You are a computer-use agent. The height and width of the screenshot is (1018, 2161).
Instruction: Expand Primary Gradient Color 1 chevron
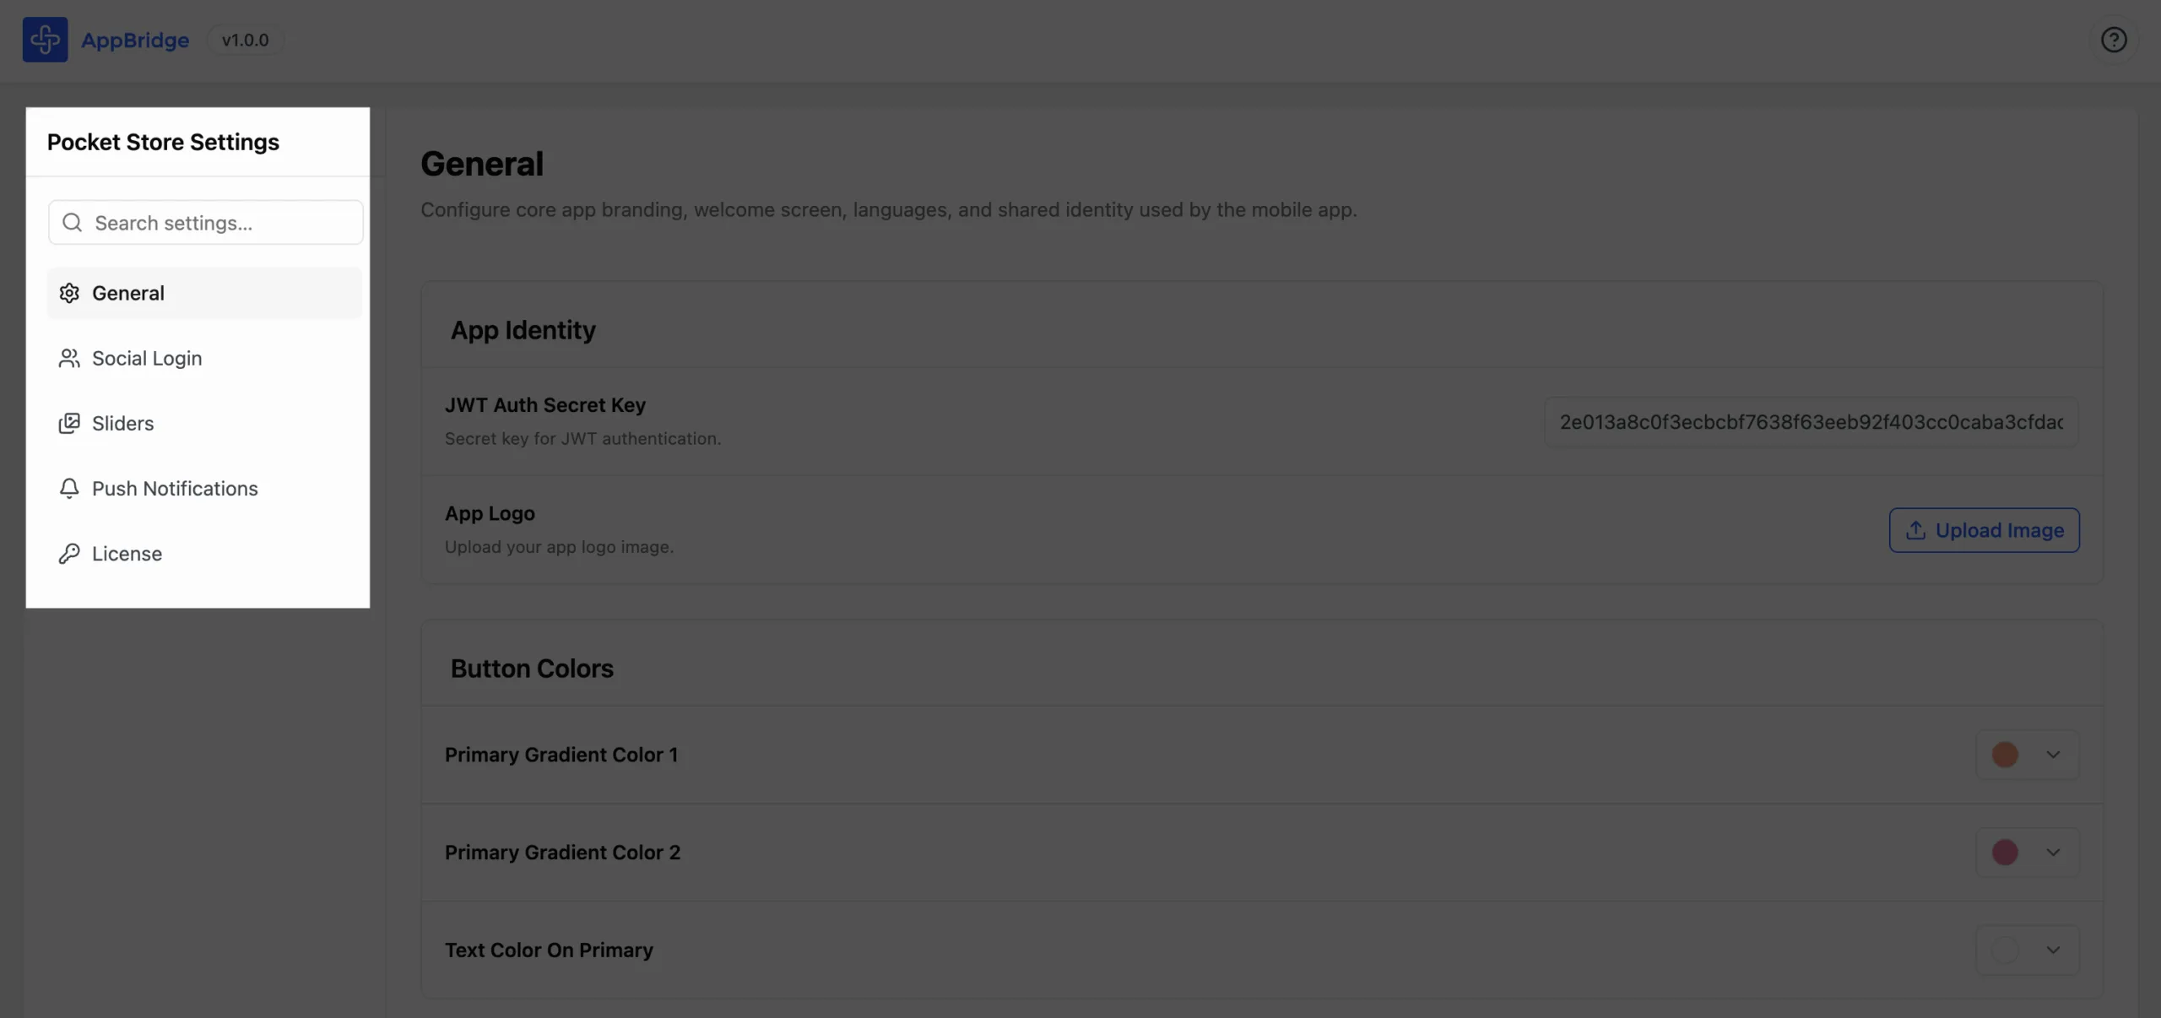click(2053, 755)
